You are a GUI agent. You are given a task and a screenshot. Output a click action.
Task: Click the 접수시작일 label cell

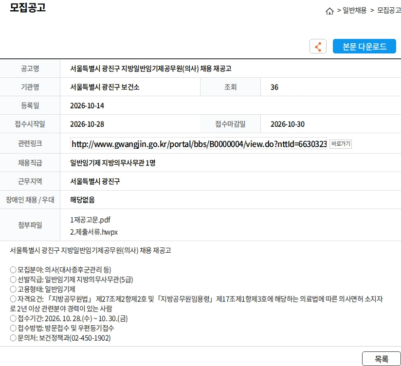[x=30, y=124]
